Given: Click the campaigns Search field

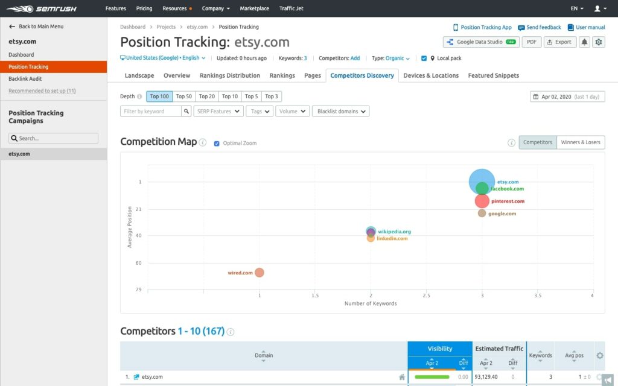Looking at the screenshot, I should click(53, 138).
